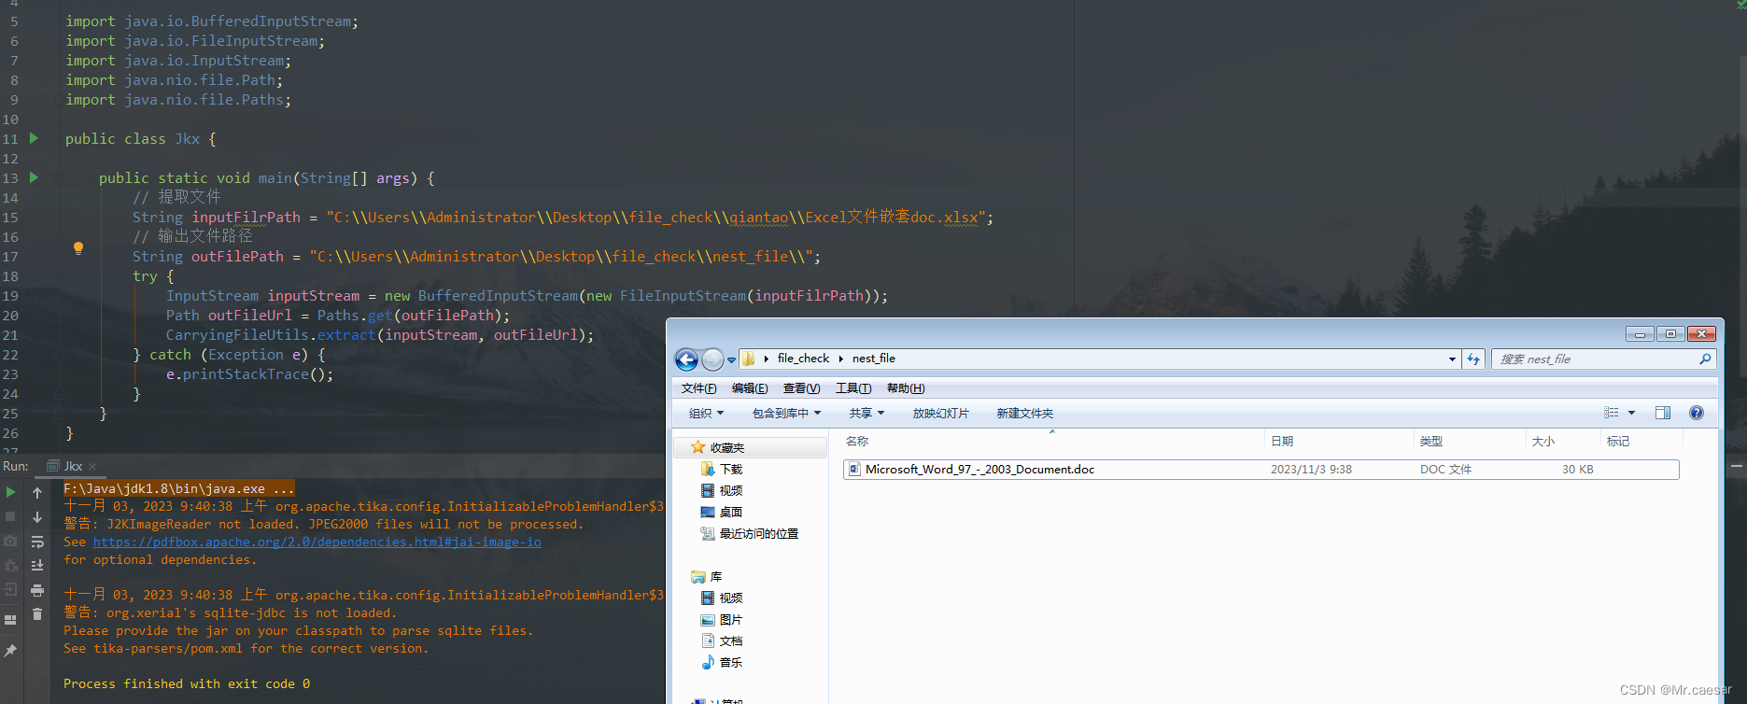Open the 帮助(H) menu
This screenshot has height=704, width=1747.
pos(906,388)
